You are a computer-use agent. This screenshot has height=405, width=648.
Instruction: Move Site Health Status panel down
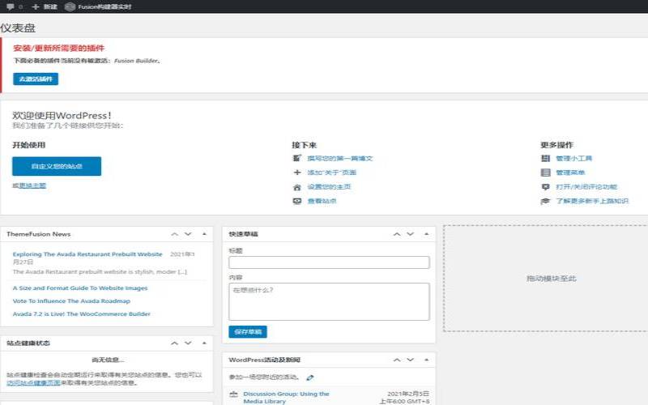pos(188,343)
